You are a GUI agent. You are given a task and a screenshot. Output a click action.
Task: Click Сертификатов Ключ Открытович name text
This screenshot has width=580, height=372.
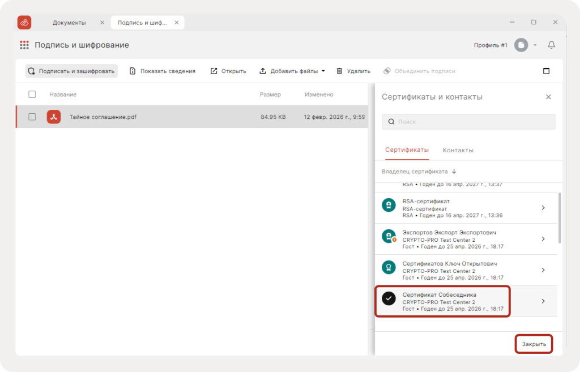point(449,264)
